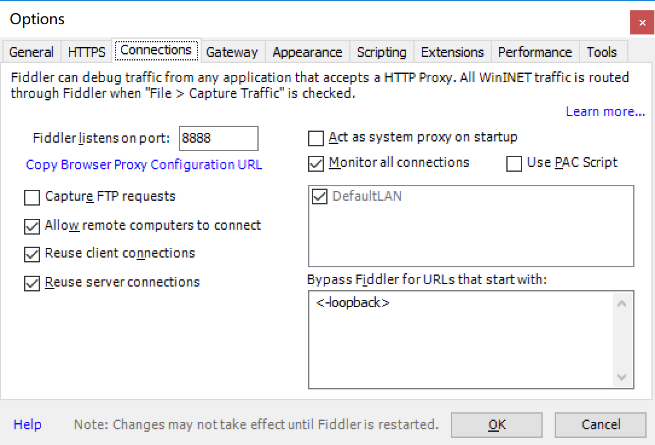The height and width of the screenshot is (445, 655).
Task: Switch to the General tab
Action: (x=32, y=52)
